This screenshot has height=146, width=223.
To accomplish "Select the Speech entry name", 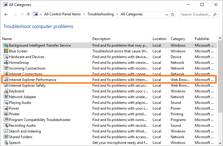I will [15, 143].
